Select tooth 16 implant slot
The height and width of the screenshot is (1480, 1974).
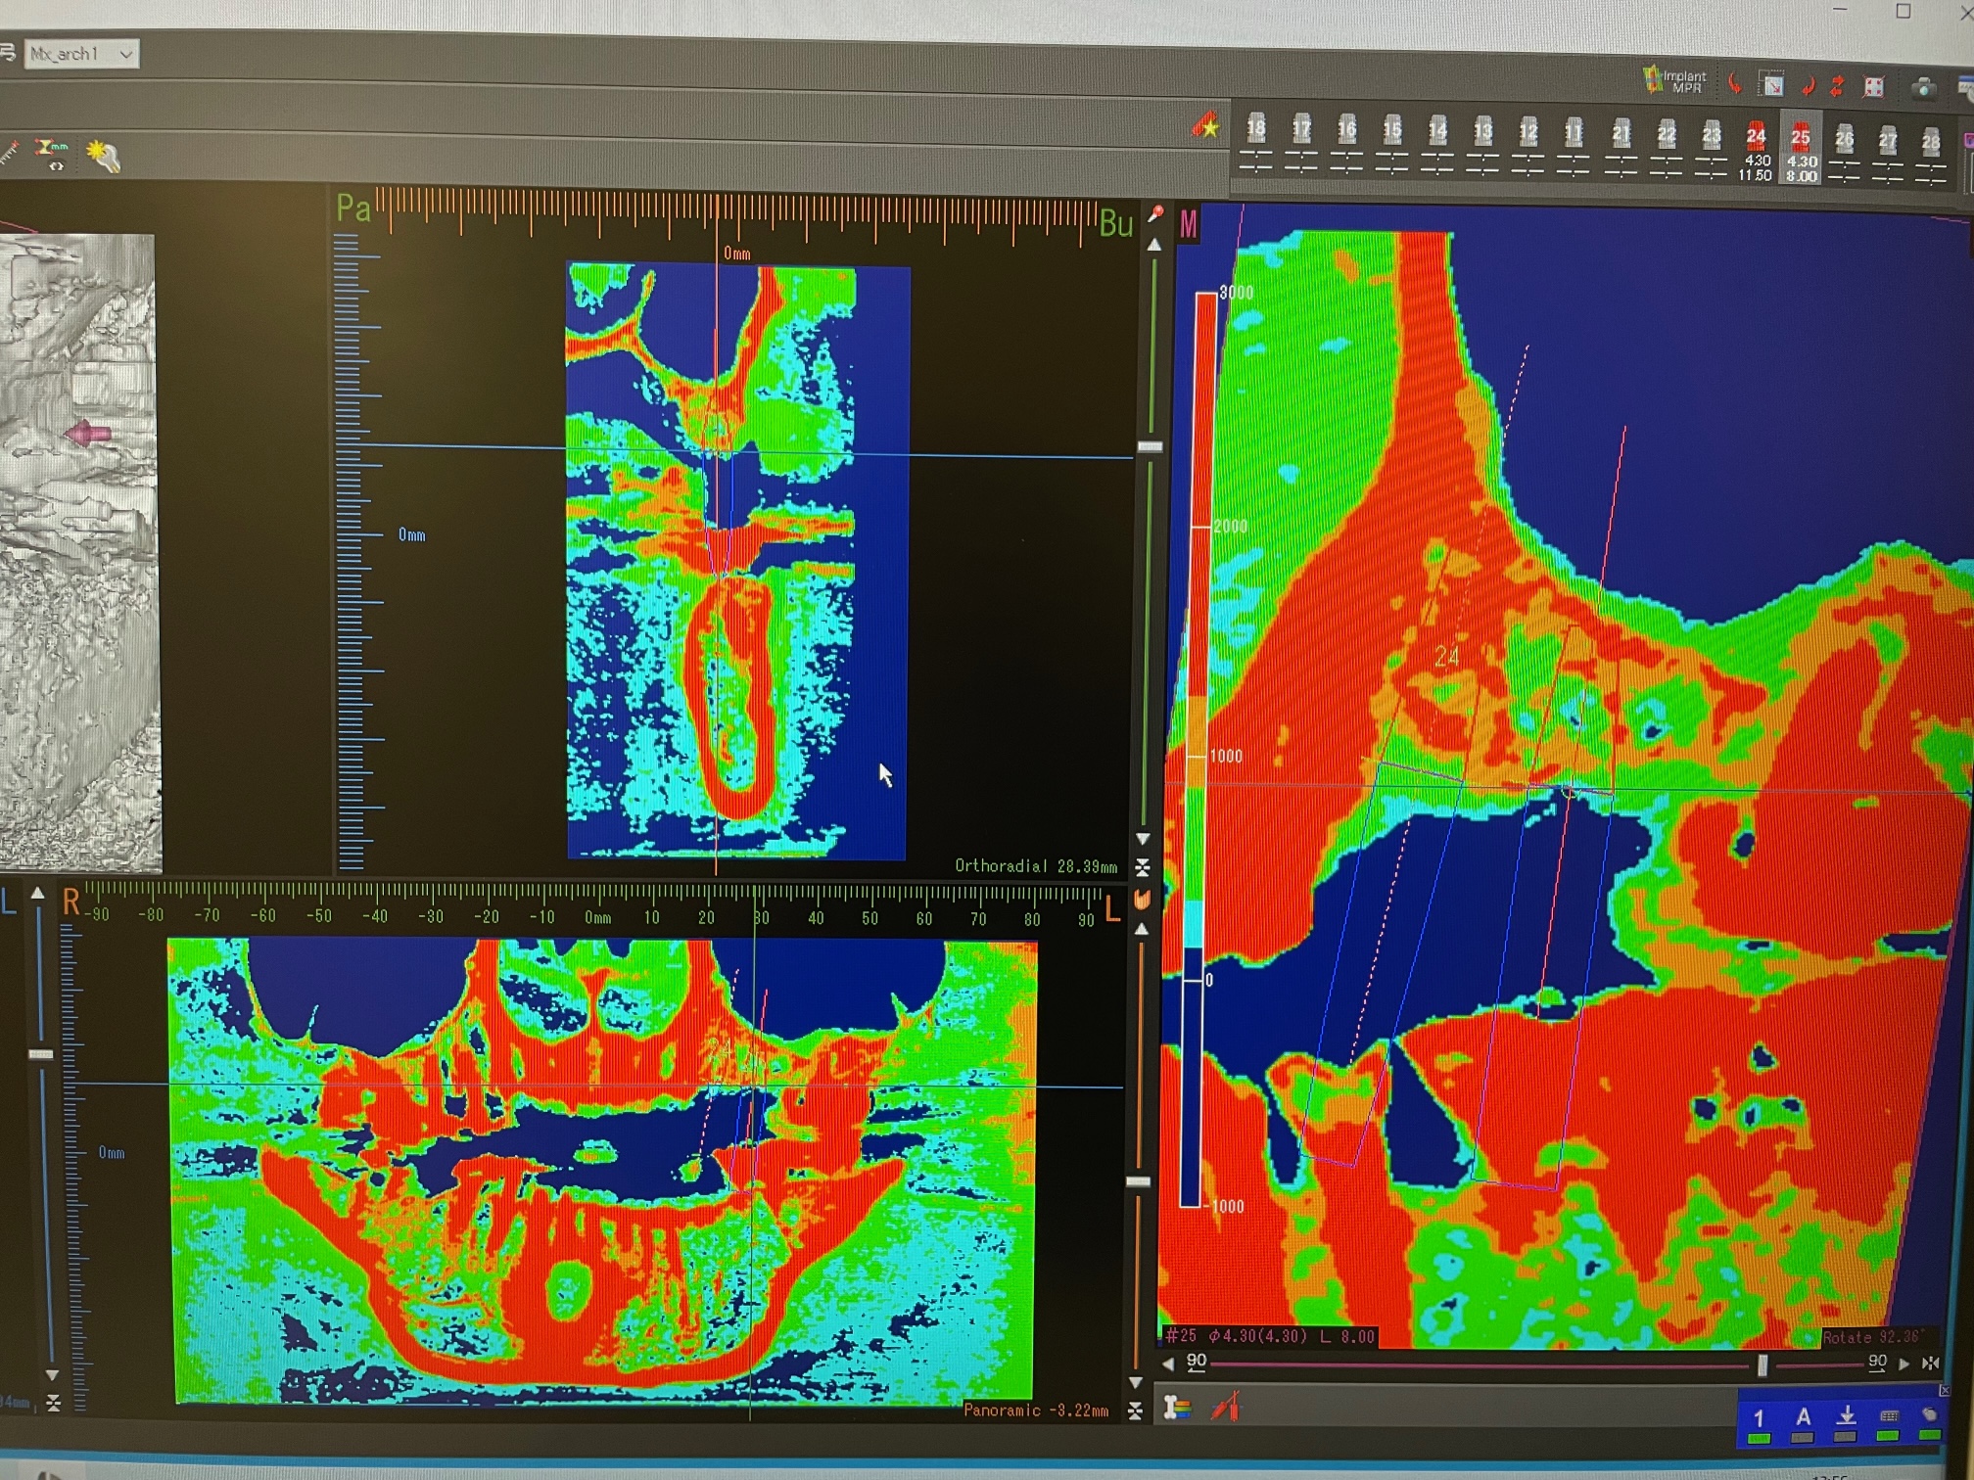(x=1347, y=145)
